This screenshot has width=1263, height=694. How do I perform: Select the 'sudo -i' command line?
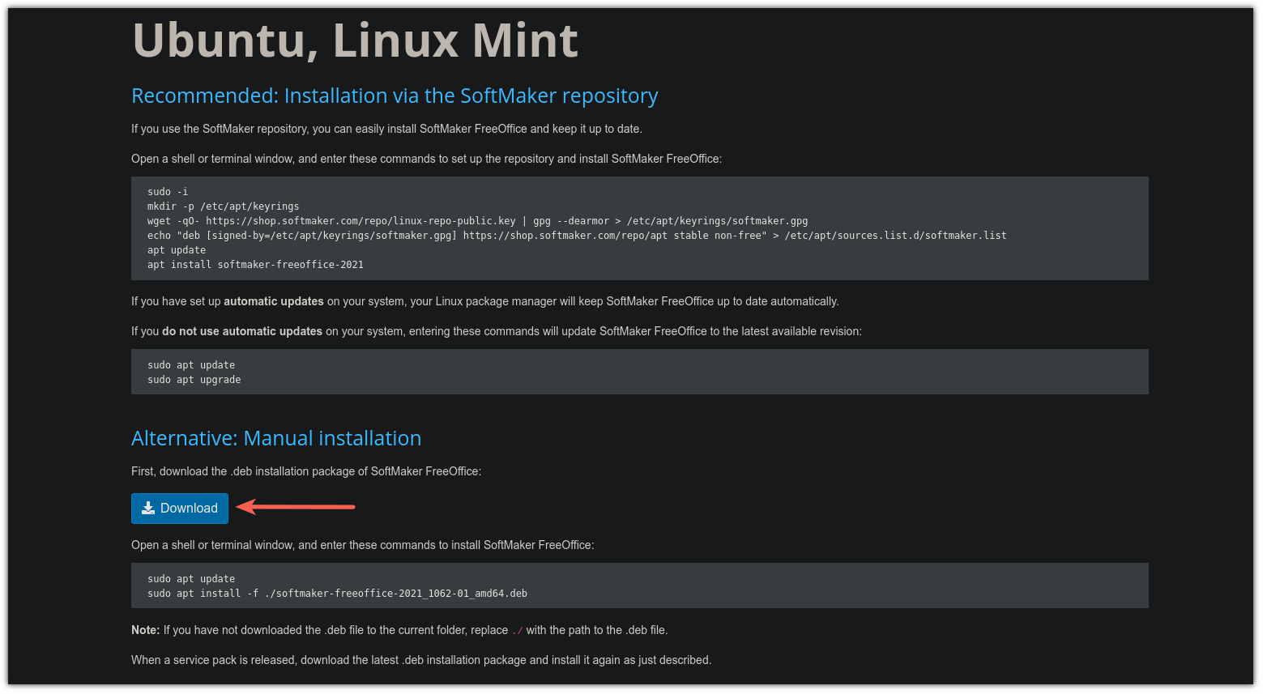pyautogui.click(x=167, y=191)
